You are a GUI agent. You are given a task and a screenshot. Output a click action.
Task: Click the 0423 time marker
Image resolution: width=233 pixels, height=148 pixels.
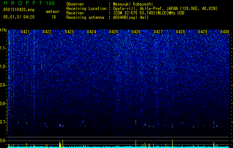pos(69,32)
